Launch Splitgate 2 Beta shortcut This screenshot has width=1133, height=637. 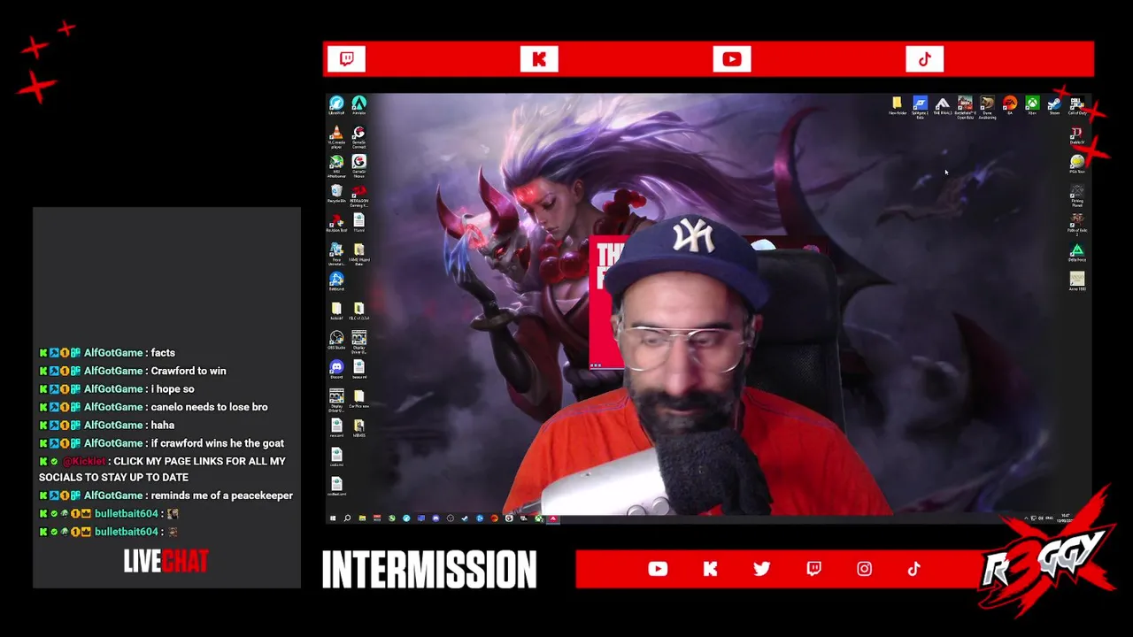[920, 107]
